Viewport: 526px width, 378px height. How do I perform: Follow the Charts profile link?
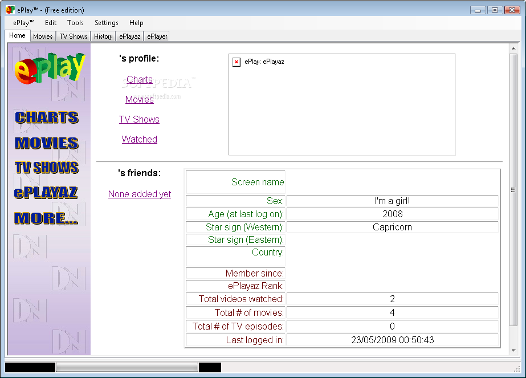(x=140, y=80)
